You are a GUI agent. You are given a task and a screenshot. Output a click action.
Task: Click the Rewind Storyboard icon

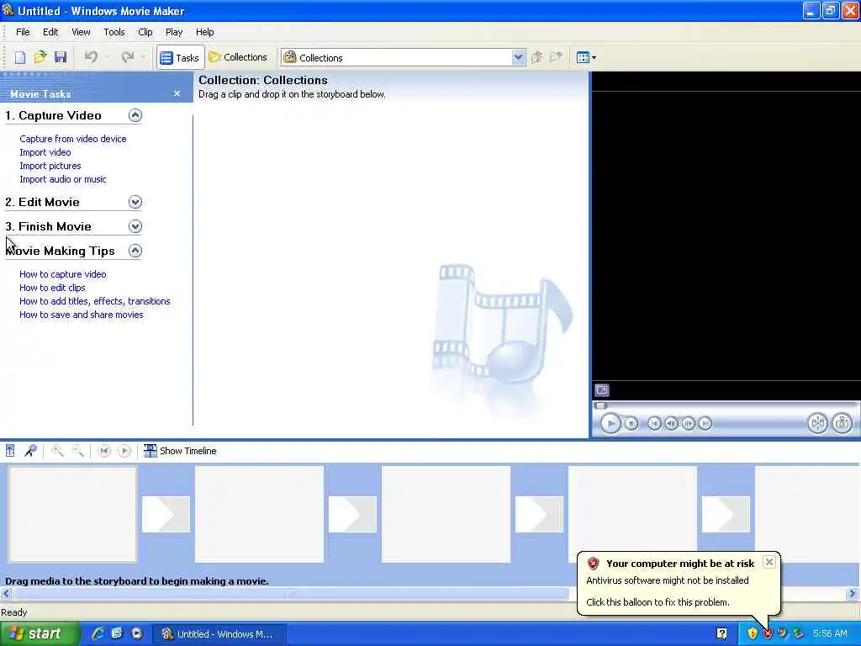[x=103, y=451]
